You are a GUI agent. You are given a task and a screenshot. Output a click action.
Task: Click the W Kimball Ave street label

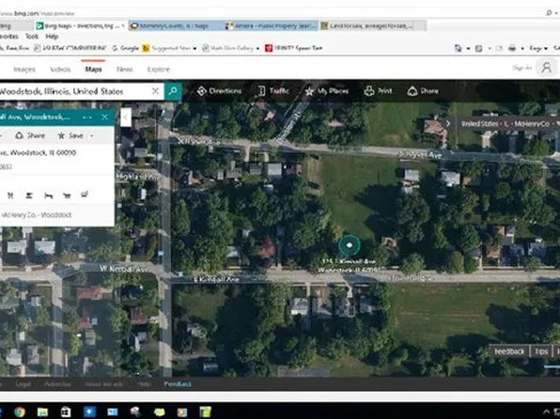point(124,269)
